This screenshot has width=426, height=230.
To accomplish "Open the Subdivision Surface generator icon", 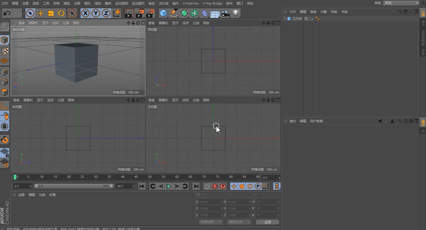I will [x=184, y=13].
